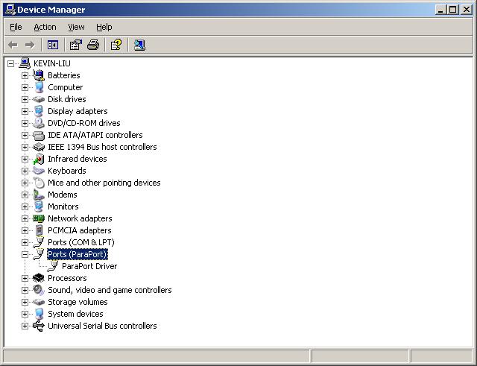The width and height of the screenshot is (477, 366).
Task: Click the Batteries category icon
Action: click(x=39, y=75)
